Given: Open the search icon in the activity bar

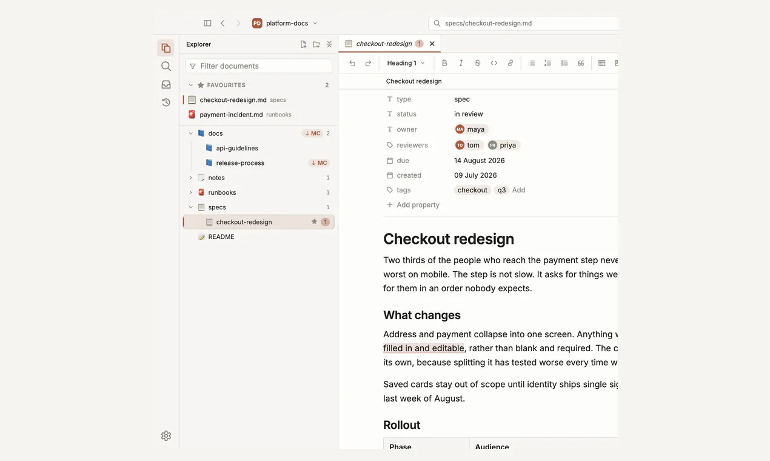Looking at the screenshot, I should [x=166, y=66].
